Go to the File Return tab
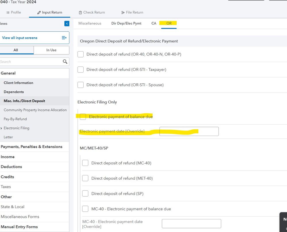This screenshot has height=232, width=287. pos(132,12)
